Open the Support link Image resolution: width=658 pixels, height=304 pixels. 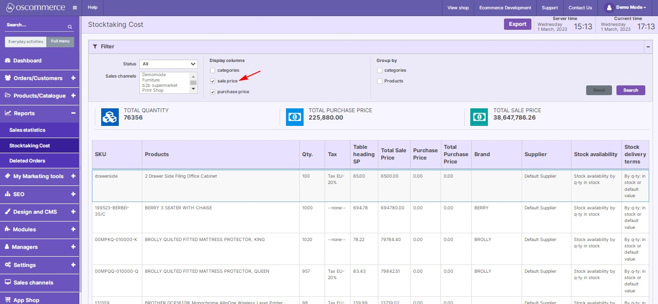tap(549, 7)
